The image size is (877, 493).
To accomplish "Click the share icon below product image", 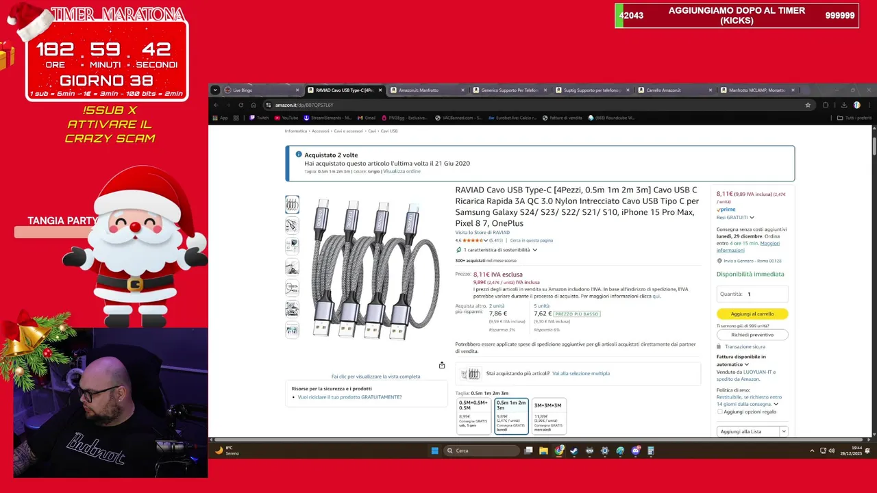I will pos(442,365).
